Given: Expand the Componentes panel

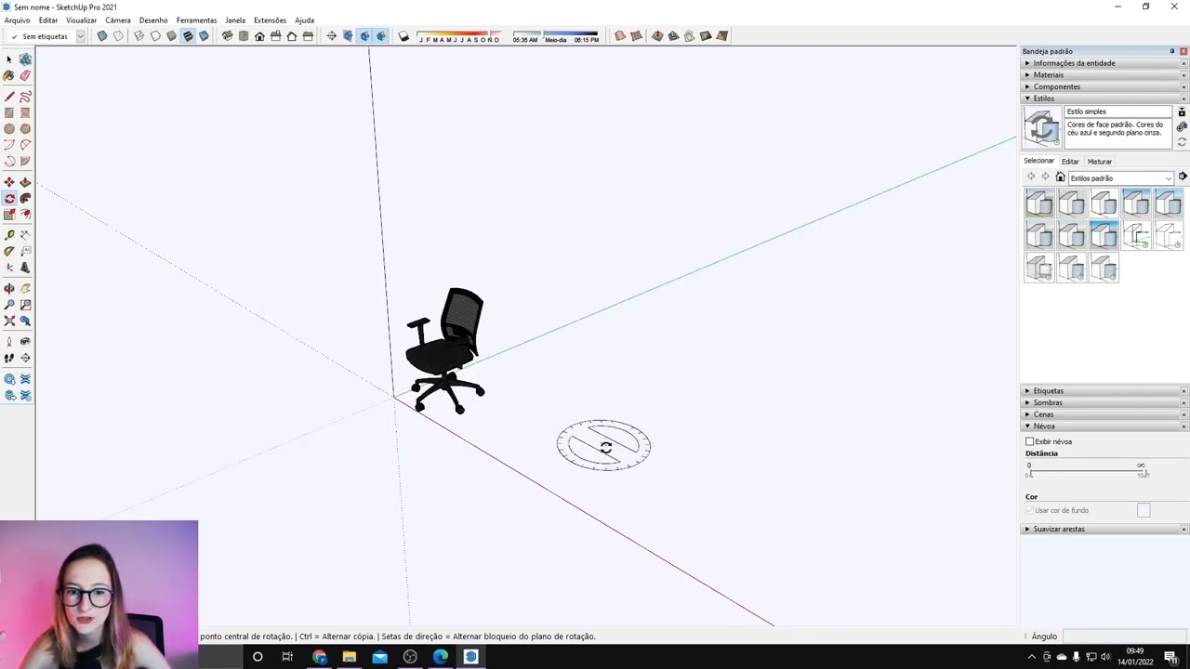Looking at the screenshot, I should tap(1104, 86).
